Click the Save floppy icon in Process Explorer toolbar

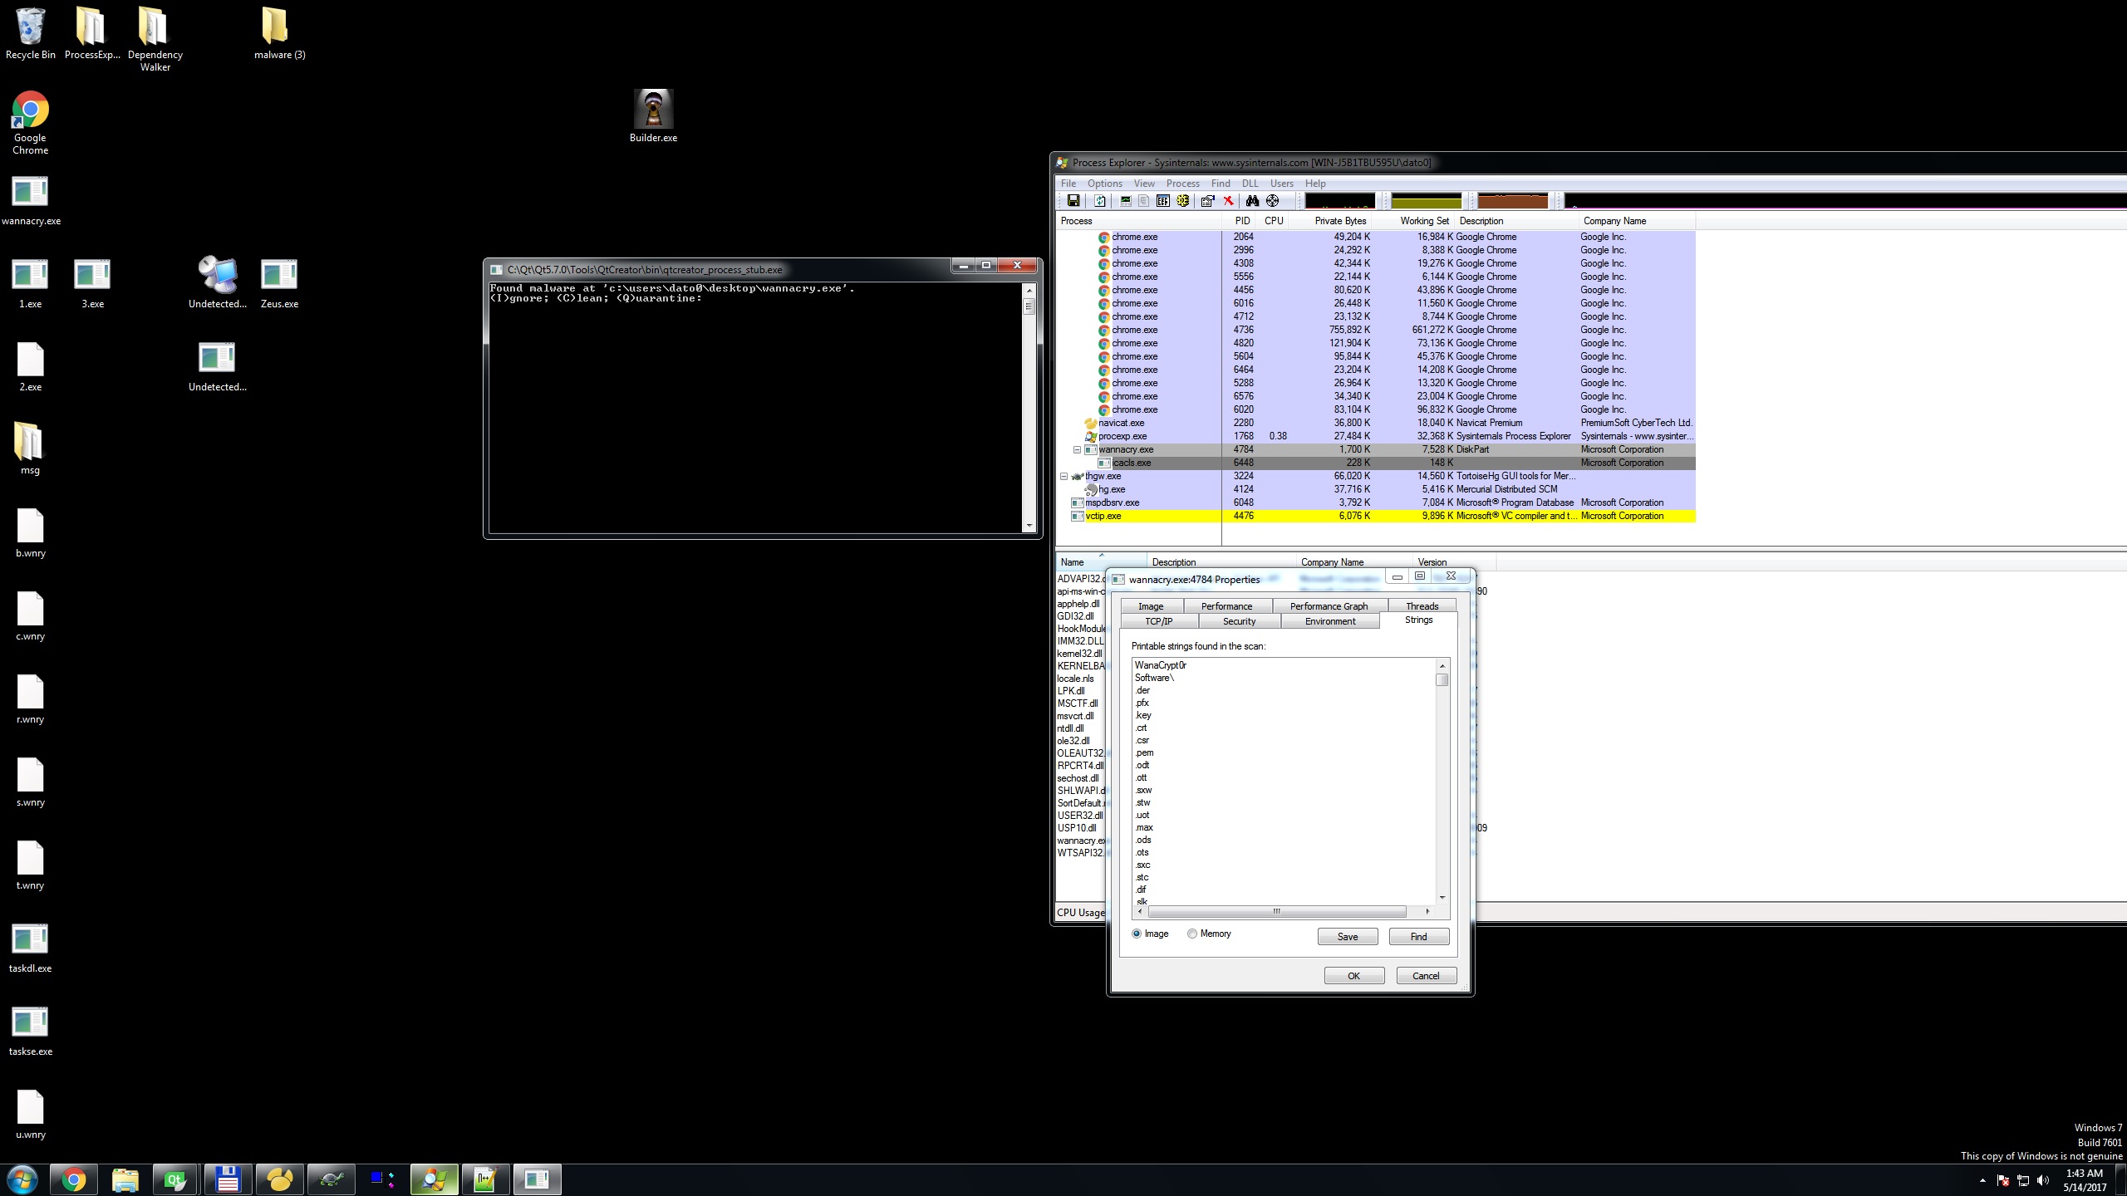coord(1073,201)
